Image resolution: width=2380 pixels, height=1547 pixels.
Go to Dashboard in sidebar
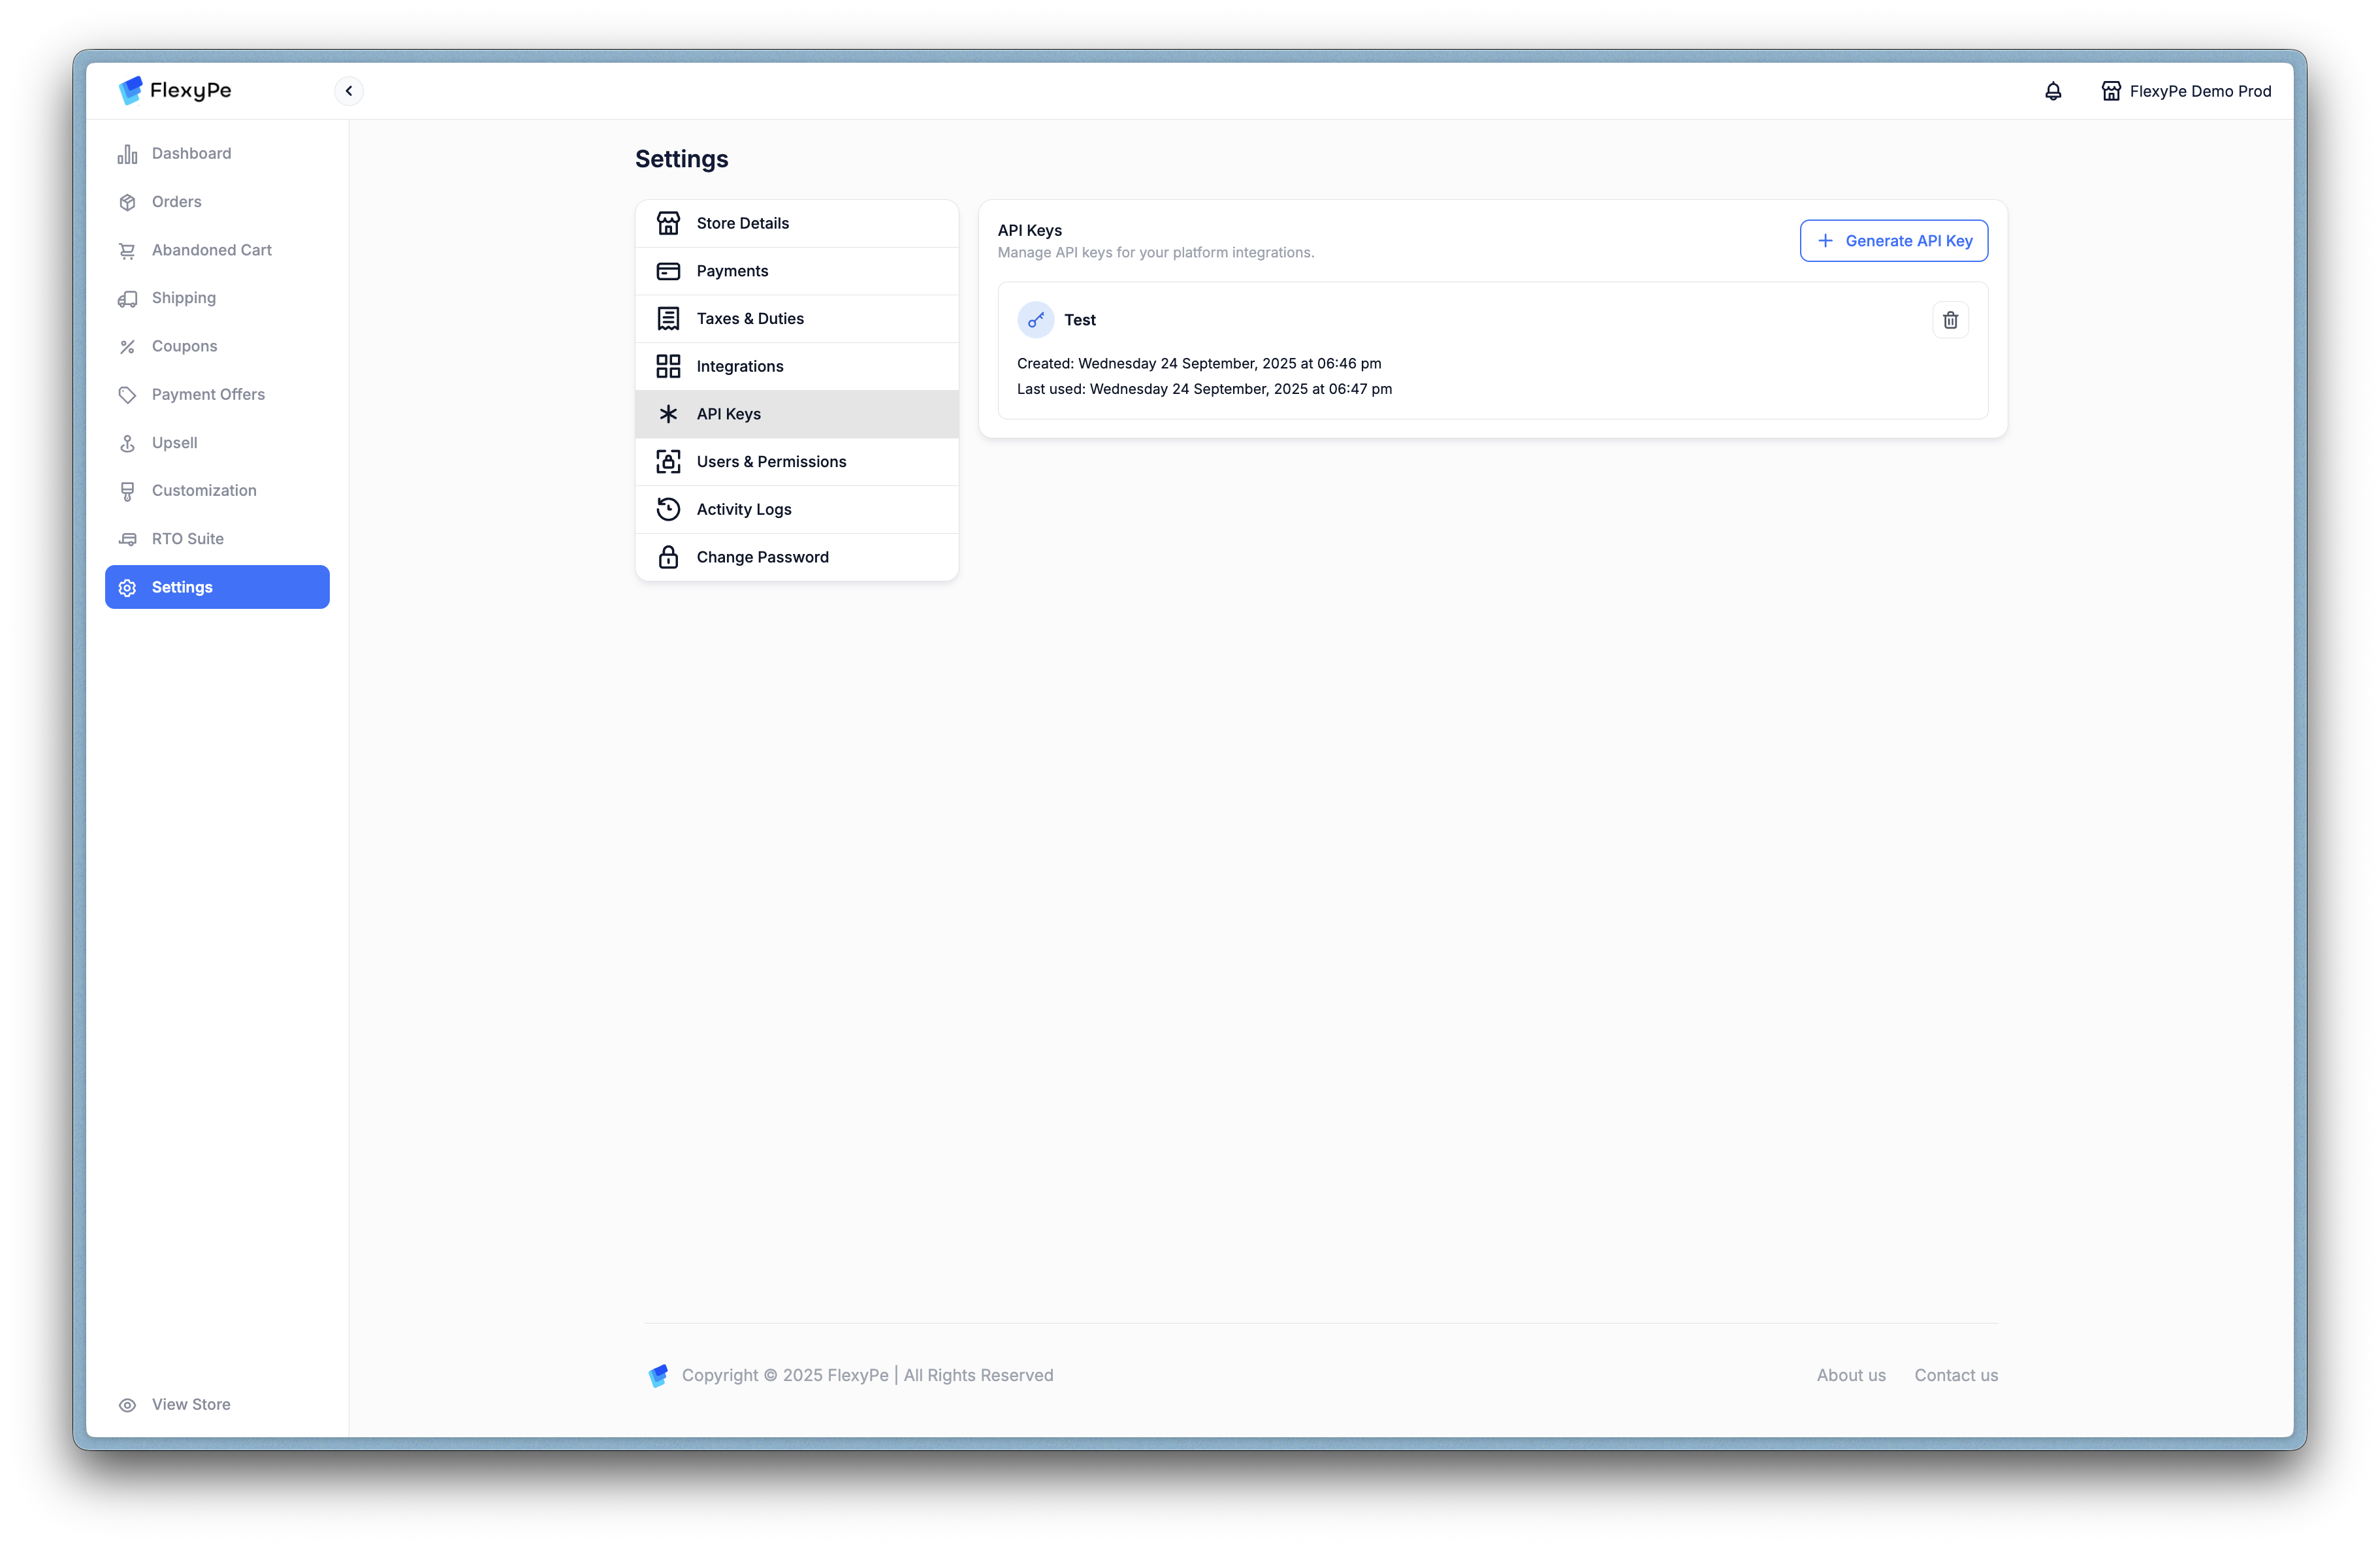pyautogui.click(x=191, y=154)
